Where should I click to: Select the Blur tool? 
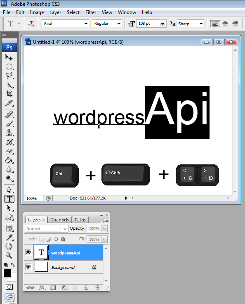pyautogui.click(x=9, y=169)
